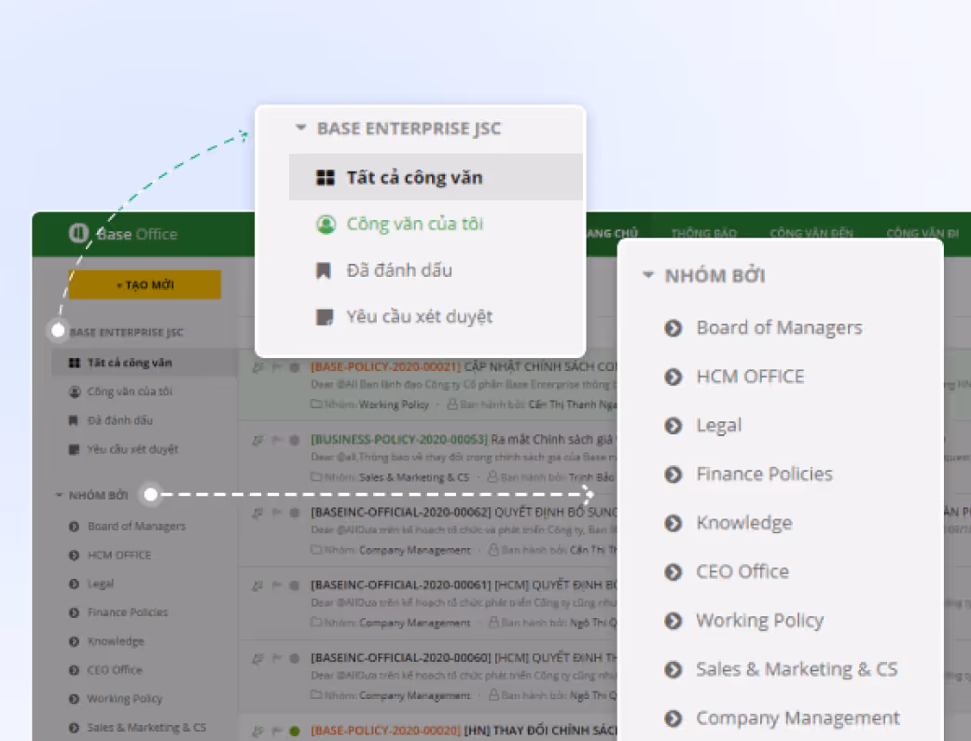Image resolution: width=971 pixels, height=741 pixels.
Task: Click the bookmark icon in dimmed sidebar Đã đánh dấu
Action: pyautogui.click(x=73, y=420)
